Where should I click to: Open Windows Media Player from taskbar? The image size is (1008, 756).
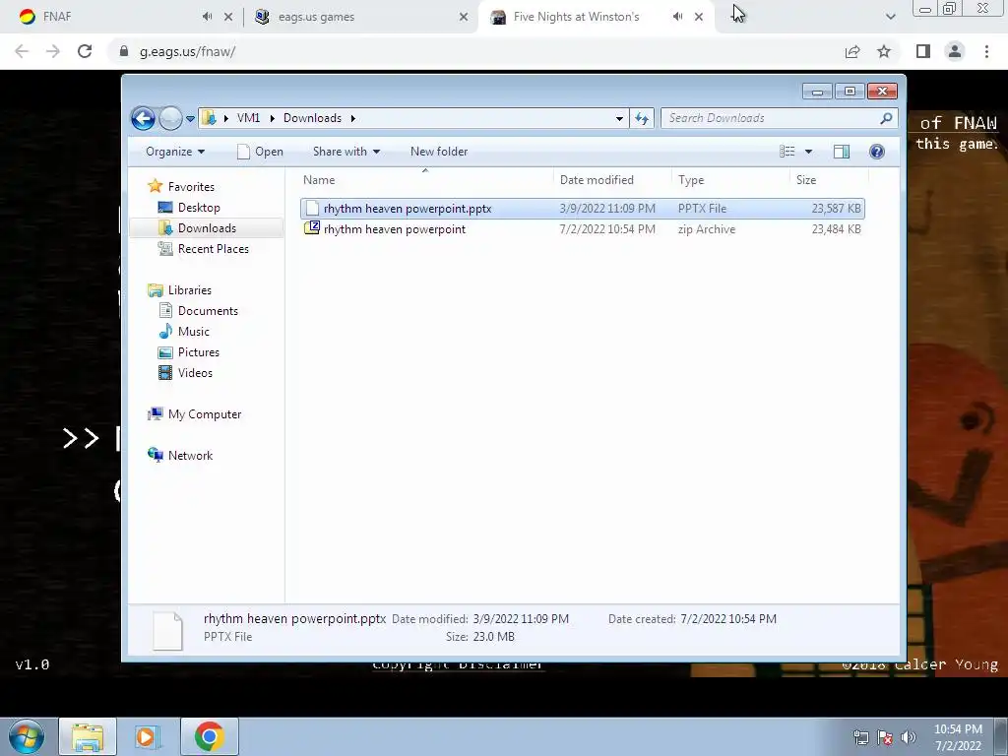[147, 736]
